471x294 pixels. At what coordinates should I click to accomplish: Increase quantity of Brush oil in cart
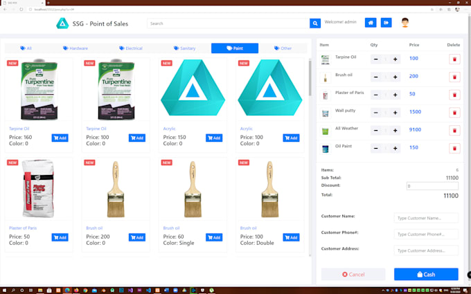pos(395,77)
